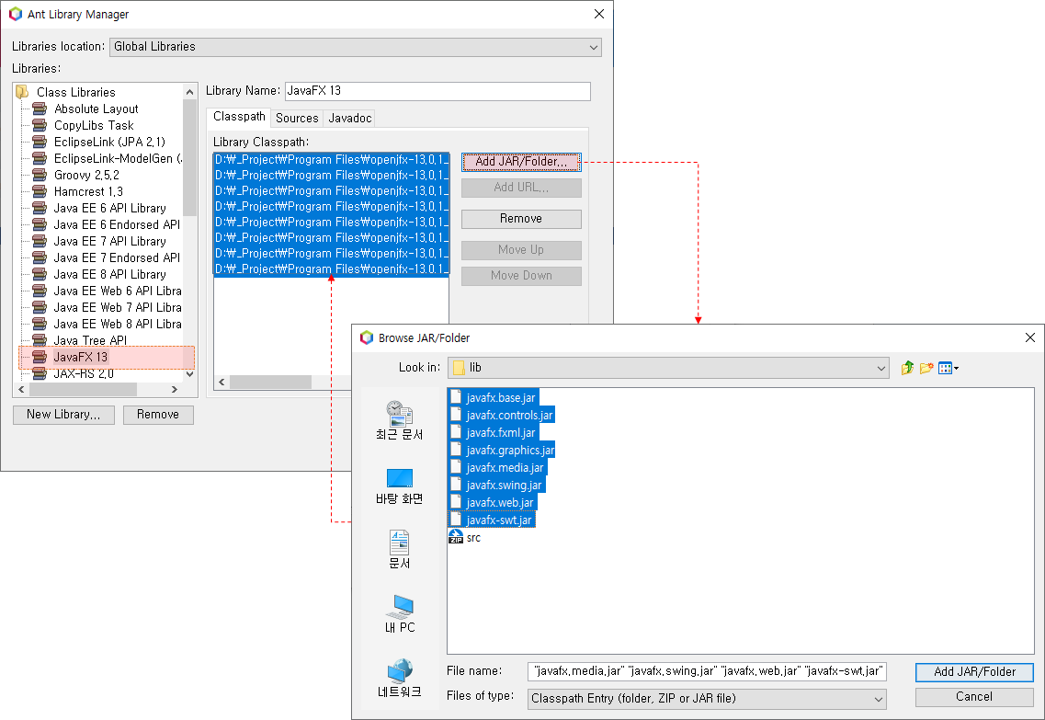This screenshot has height=720, width=1045.
Task: Click the Absolute Layout library icon
Action: [40, 109]
